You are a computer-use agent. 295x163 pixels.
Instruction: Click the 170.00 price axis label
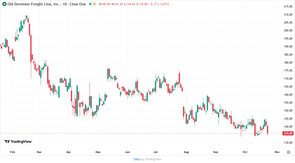[288, 79]
